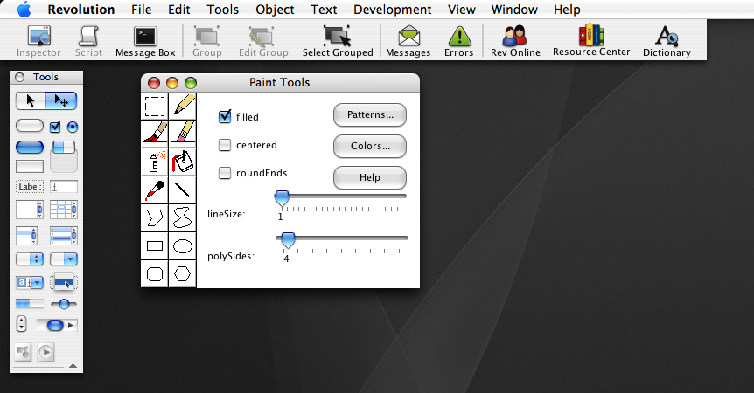Open the Dictionary from the toolbar
The image size is (754, 393).
pos(667,41)
